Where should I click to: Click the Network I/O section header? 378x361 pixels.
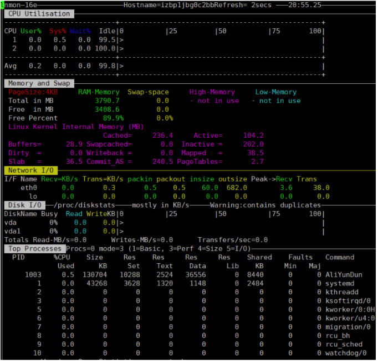(x=31, y=171)
